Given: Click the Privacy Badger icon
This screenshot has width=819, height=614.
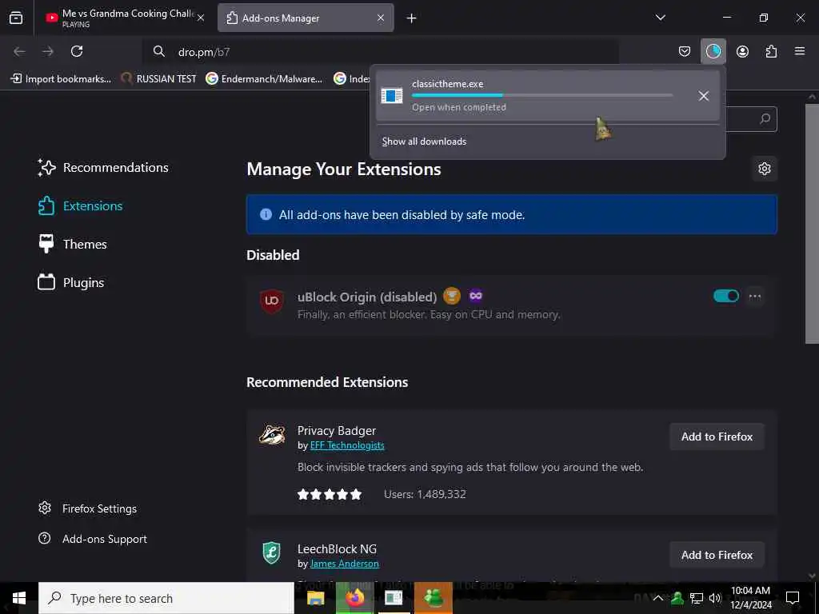Looking at the screenshot, I should click(272, 434).
